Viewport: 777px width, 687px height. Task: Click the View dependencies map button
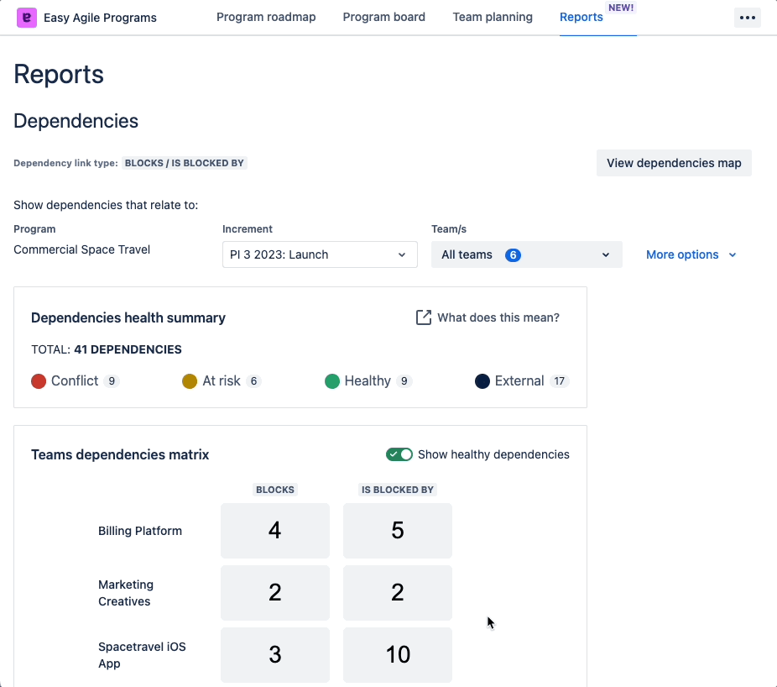point(674,162)
